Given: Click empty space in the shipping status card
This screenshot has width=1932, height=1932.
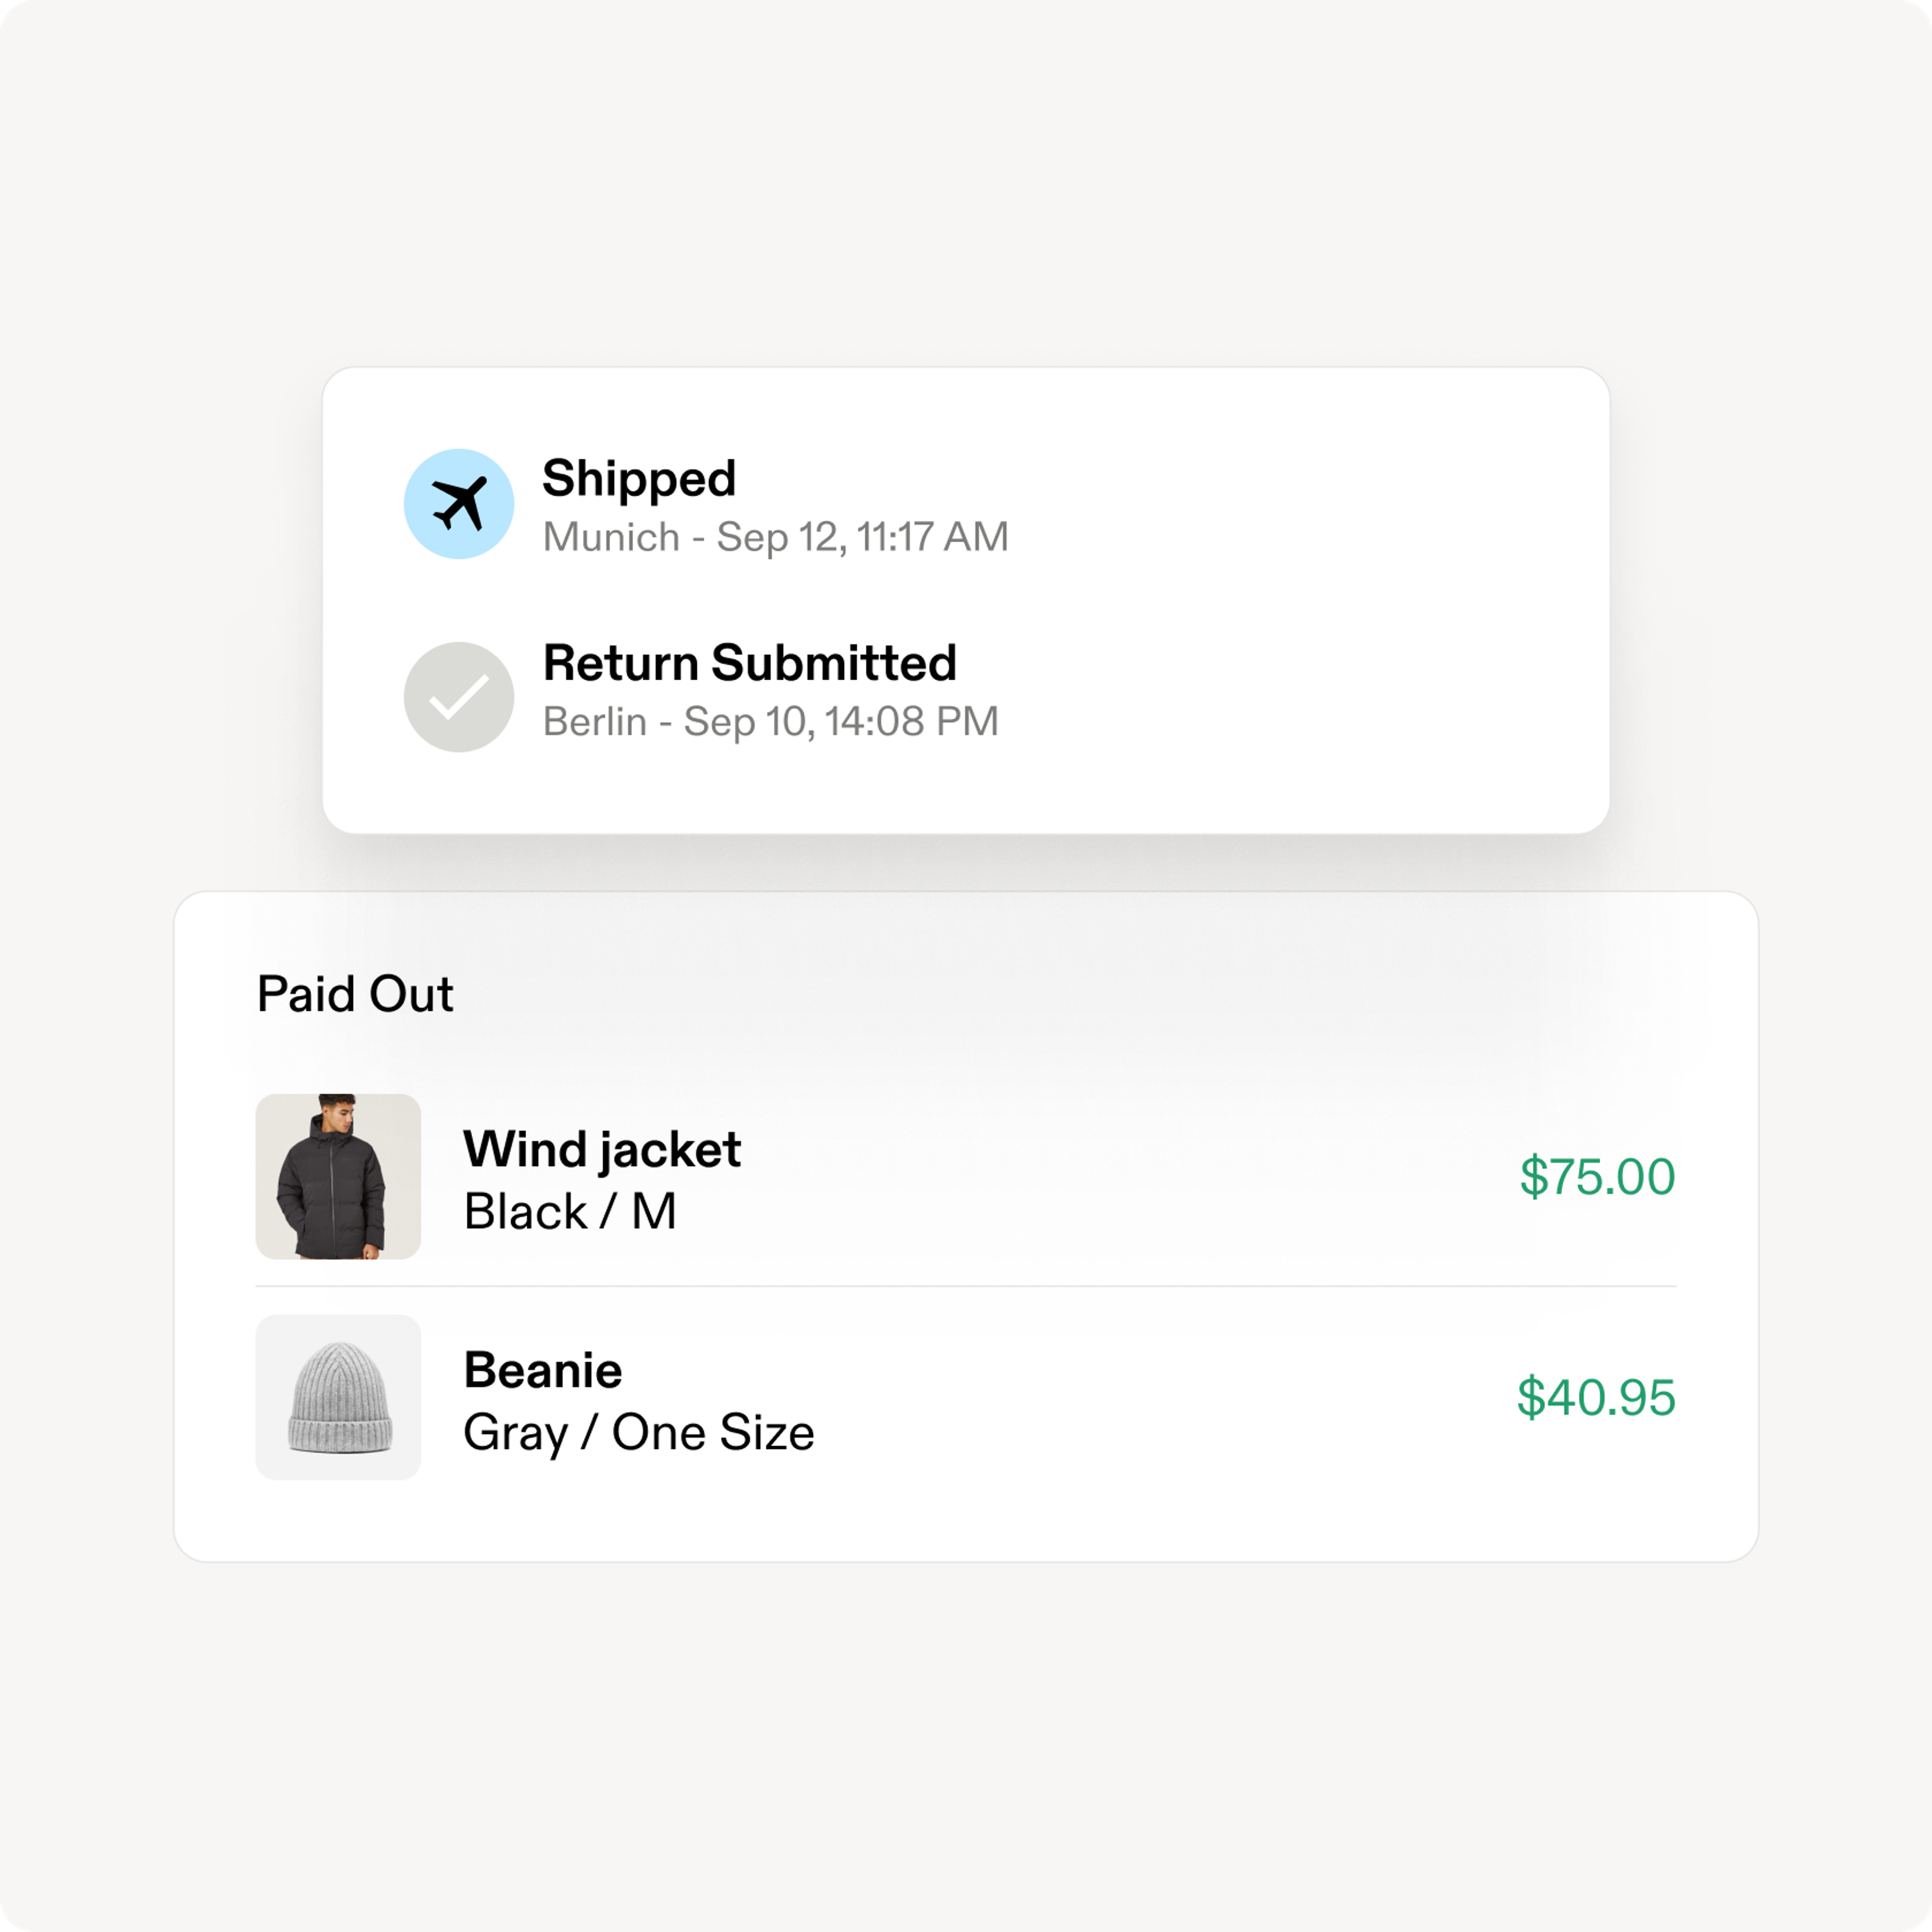Looking at the screenshot, I should click(1300, 600).
